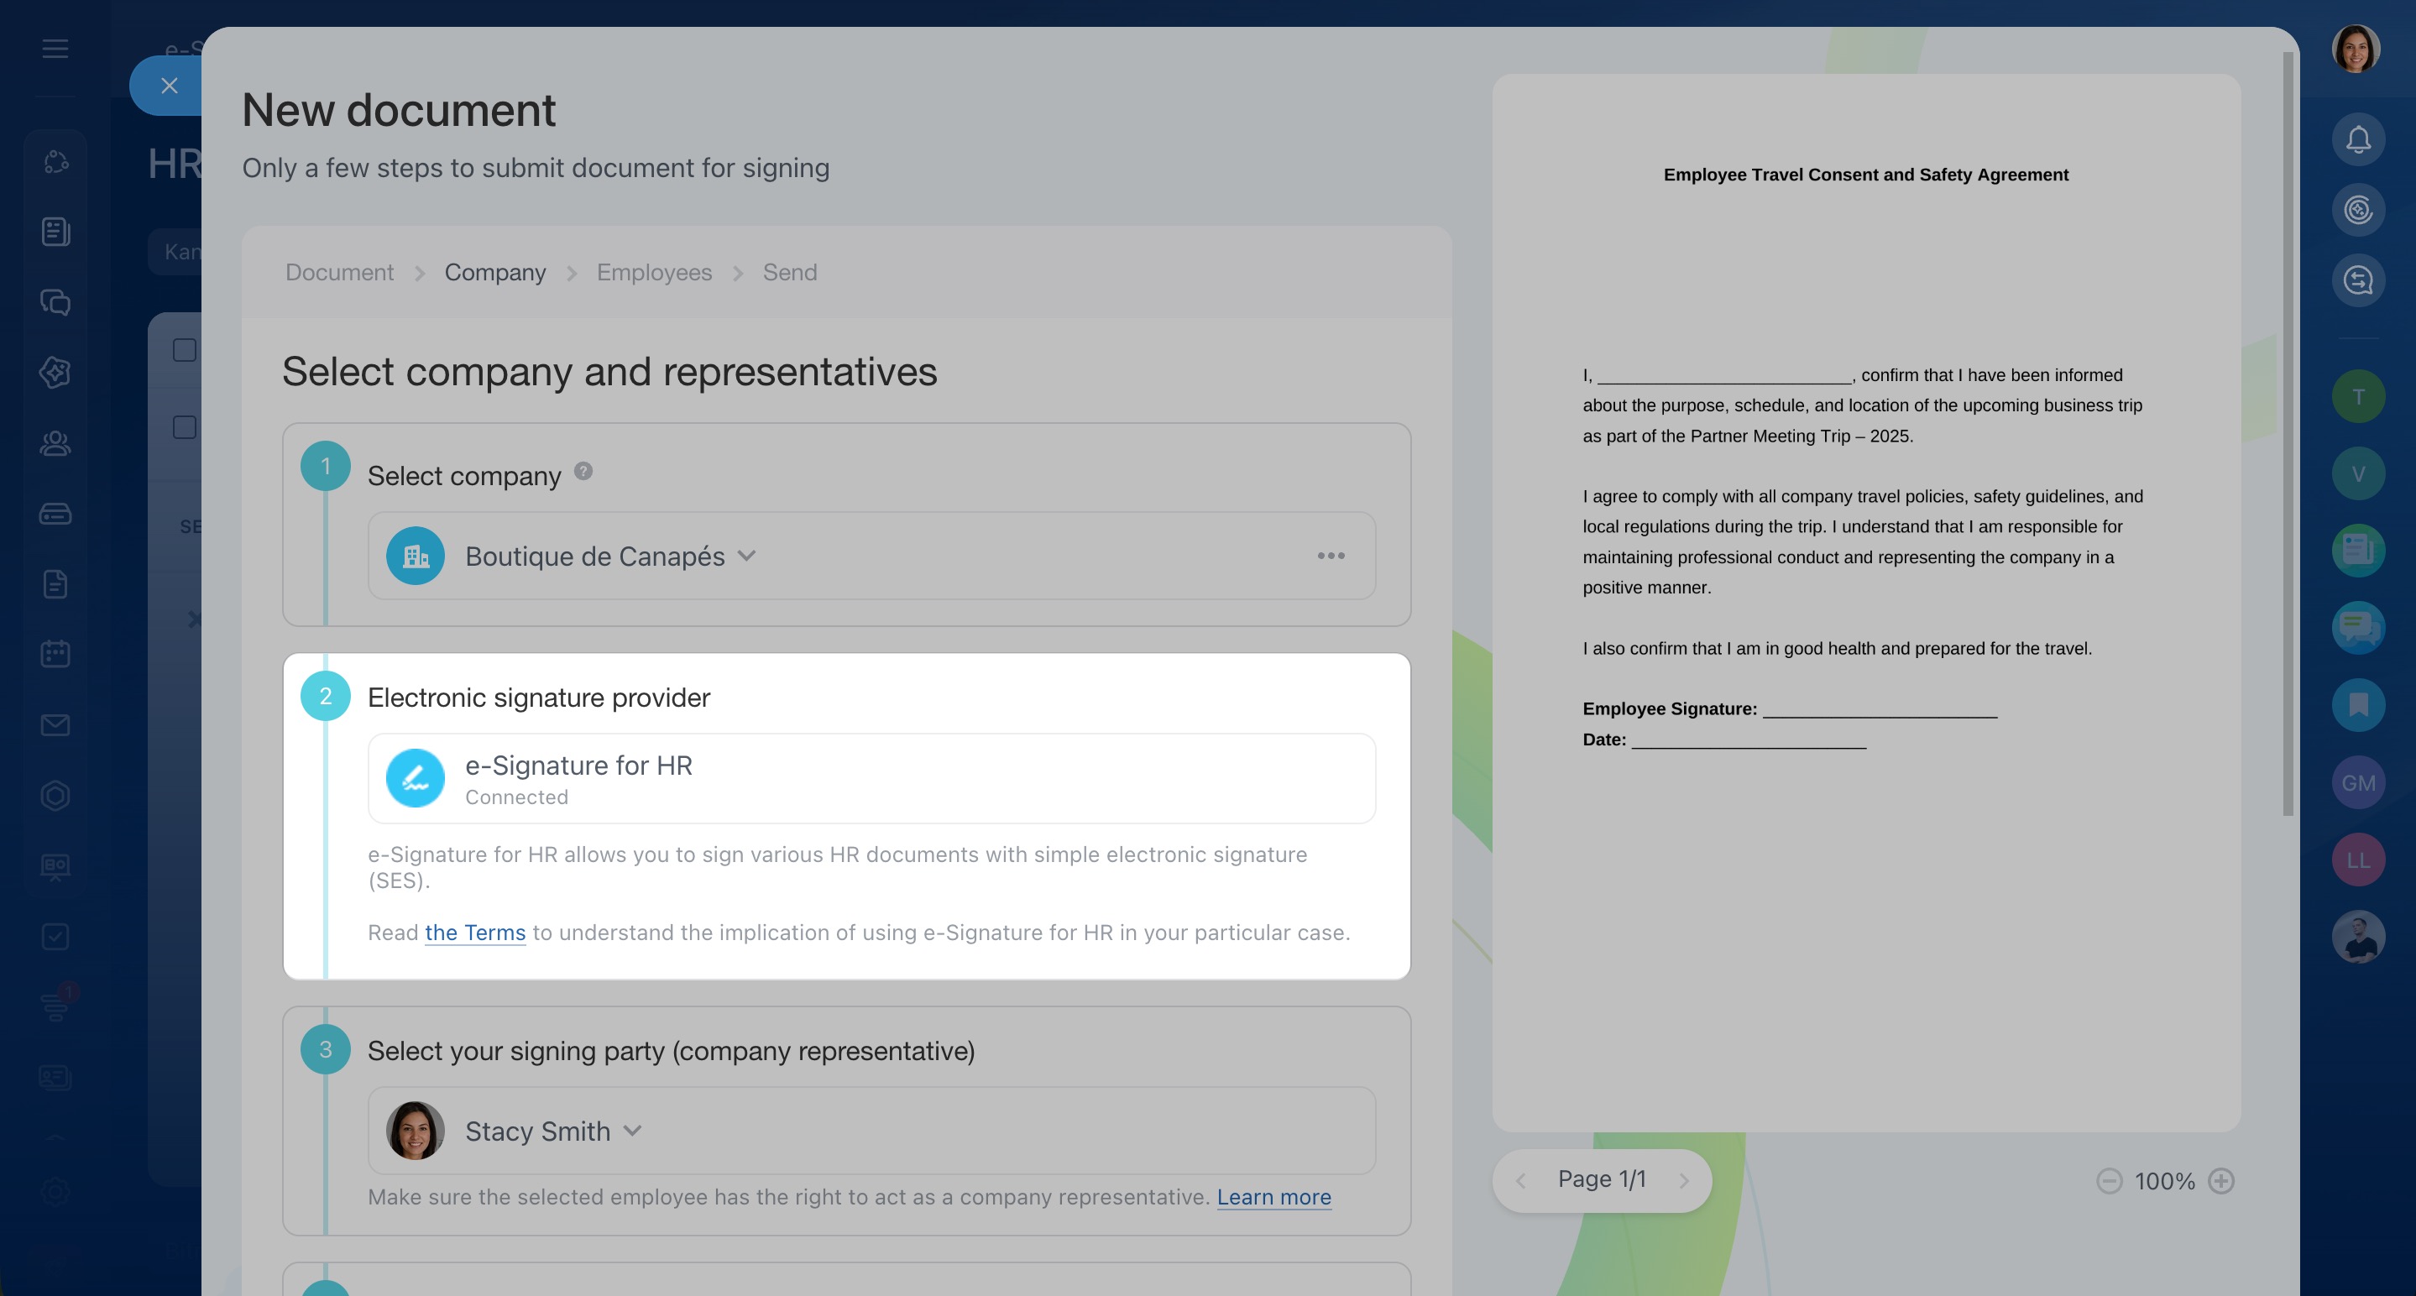Image resolution: width=2416 pixels, height=1296 pixels.
Task: Open the mail envelope icon in sidebar
Action: 55,725
